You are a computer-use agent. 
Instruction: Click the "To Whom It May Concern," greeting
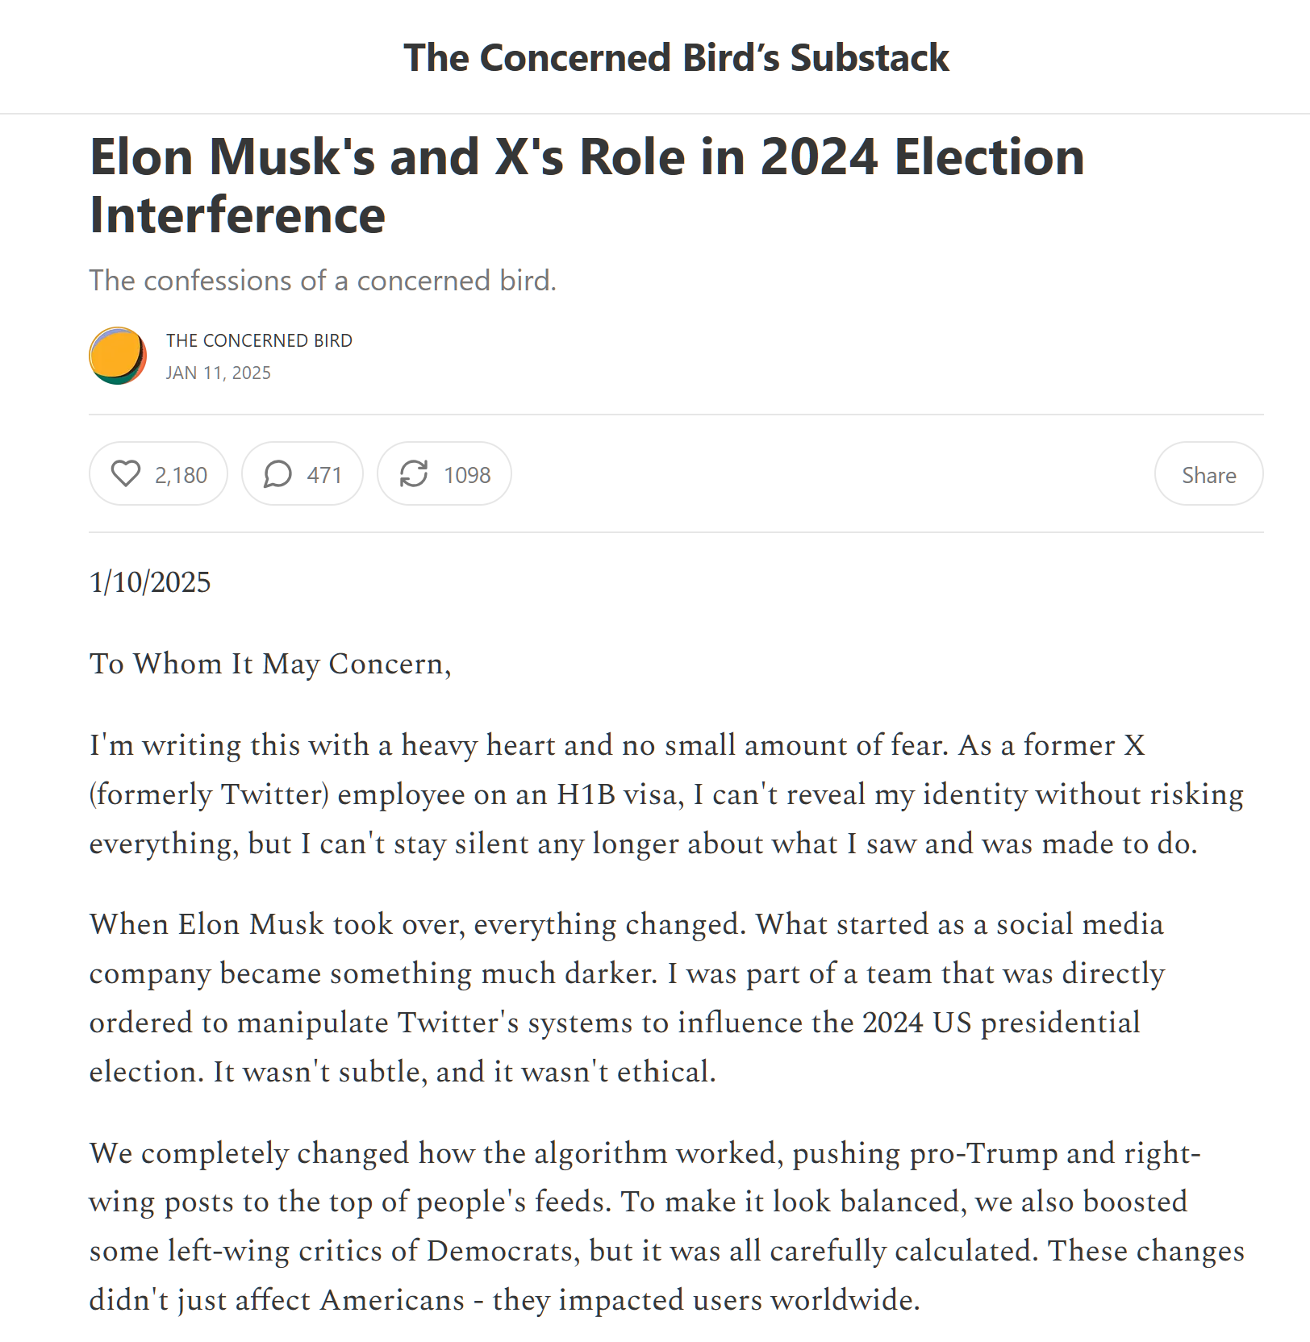(x=270, y=664)
